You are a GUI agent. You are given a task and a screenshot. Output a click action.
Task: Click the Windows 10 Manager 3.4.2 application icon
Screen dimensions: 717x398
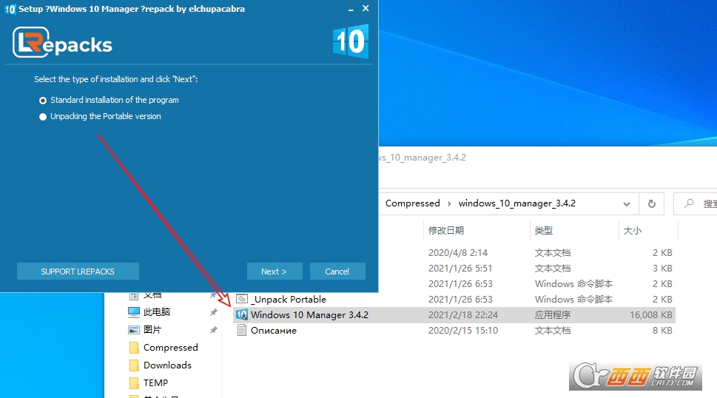click(x=241, y=315)
